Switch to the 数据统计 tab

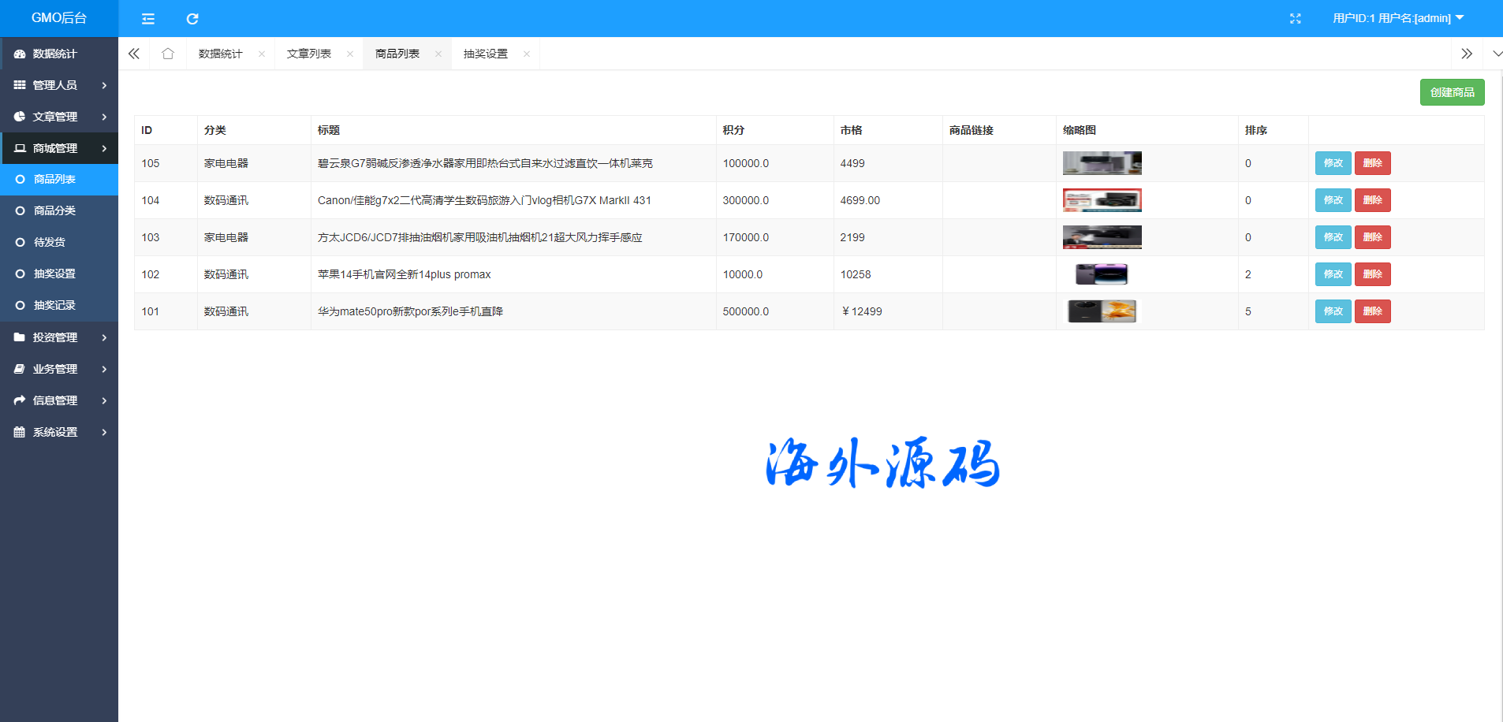[221, 54]
